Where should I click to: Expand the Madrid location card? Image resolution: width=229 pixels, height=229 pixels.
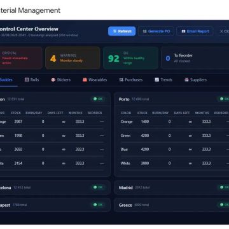(x=172, y=188)
